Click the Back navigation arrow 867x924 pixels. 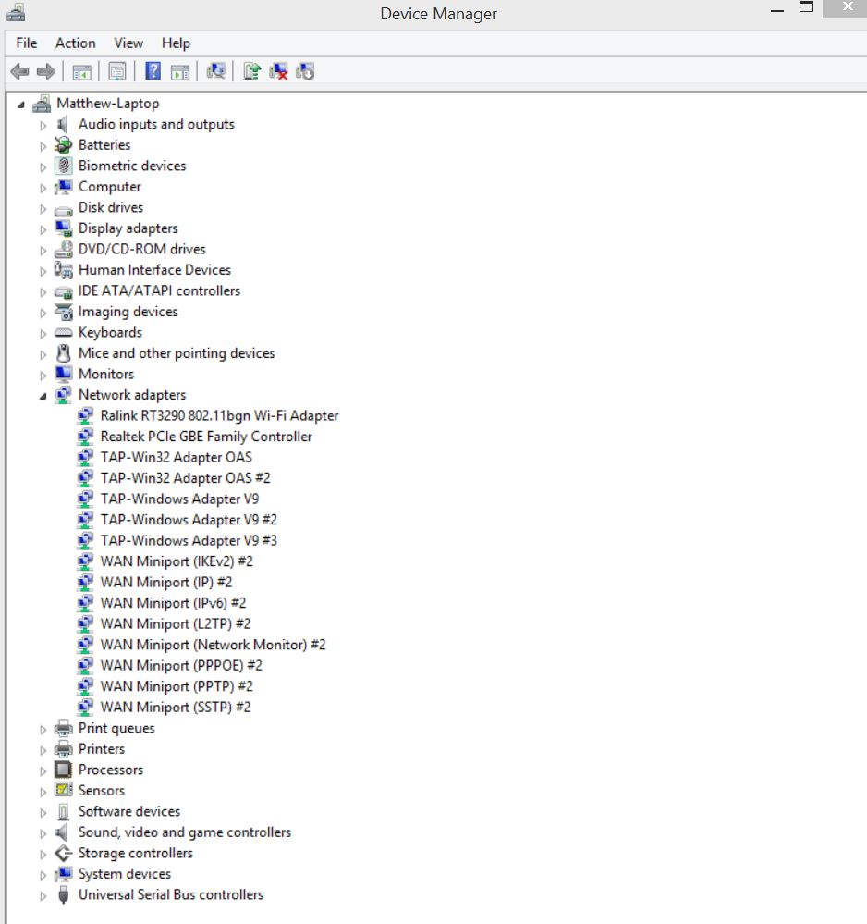tap(20, 71)
